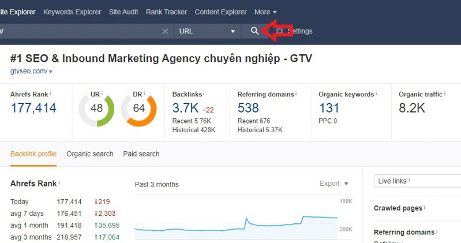Select the Backlink profile tab
The width and height of the screenshot is (461, 243).
click(x=33, y=154)
